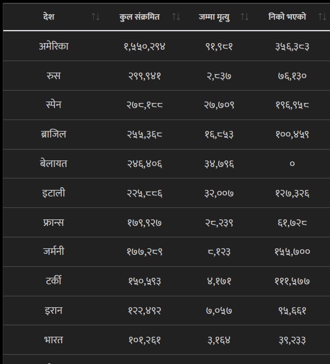The width and height of the screenshot is (330, 364).
Task: Select the टर्की country cell
Action: pos(53,281)
